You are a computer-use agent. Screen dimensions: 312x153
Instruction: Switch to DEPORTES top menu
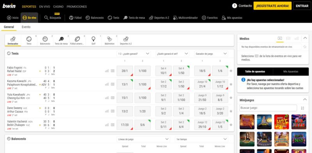coord(29,7)
